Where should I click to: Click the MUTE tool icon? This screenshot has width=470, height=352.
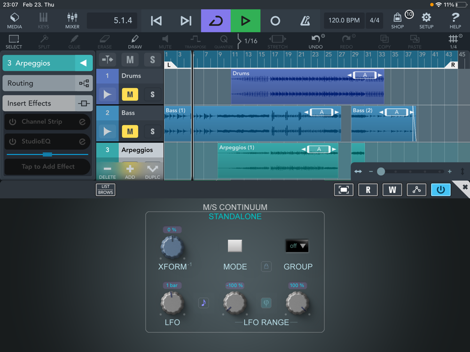[165, 42]
